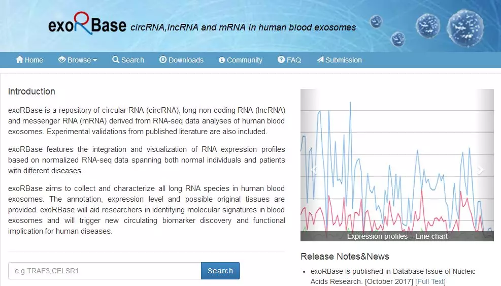This screenshot has width=501, height=286.
Task: Open the Full Text link
Action: click(x=430, y=281)
